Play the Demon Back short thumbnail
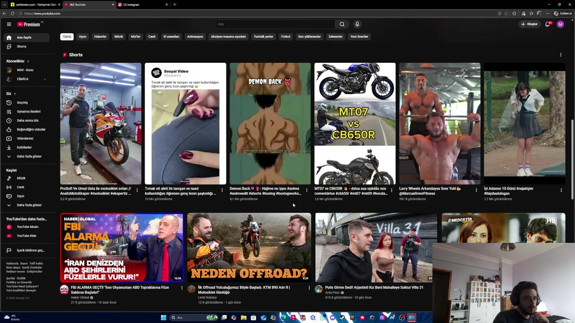 click(270, 123)
